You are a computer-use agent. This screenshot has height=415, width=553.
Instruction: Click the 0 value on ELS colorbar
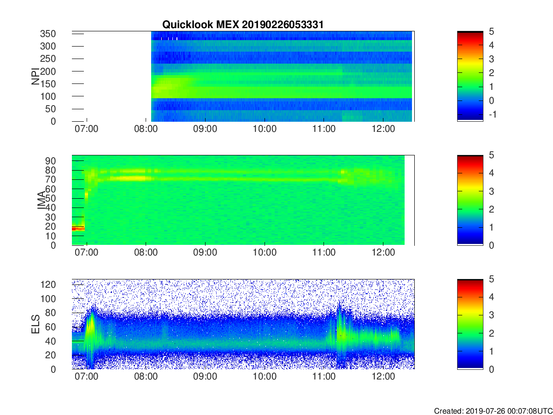point(491,369)
